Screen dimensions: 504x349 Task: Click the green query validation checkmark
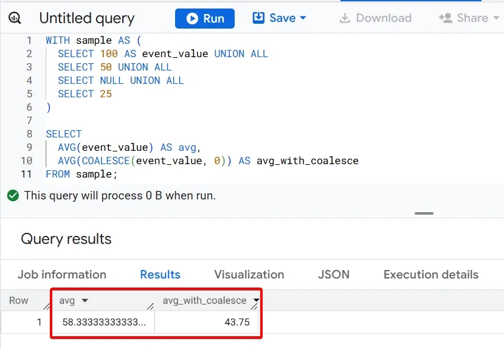click(x=13, y=195)
